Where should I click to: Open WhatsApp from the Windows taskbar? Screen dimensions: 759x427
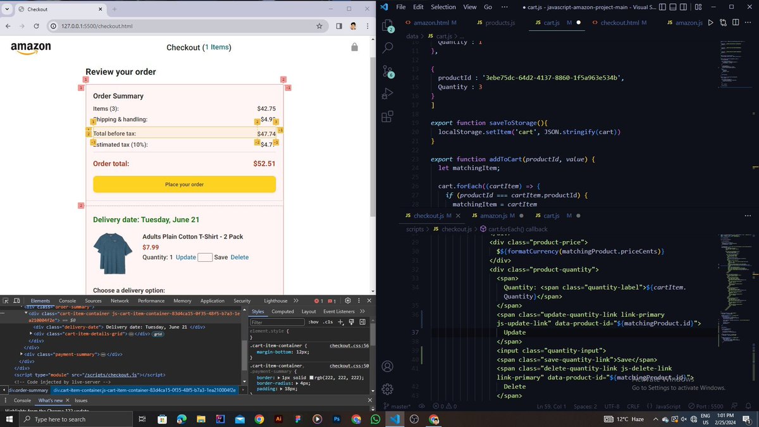376,419
